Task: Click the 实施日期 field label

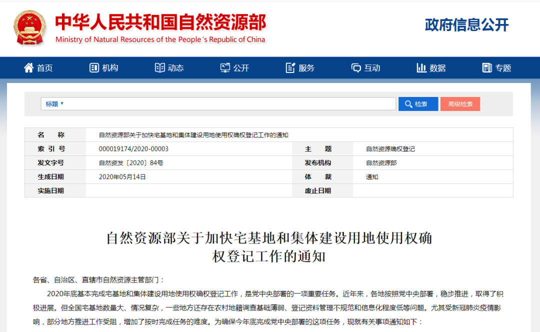Action: [50, 190]
